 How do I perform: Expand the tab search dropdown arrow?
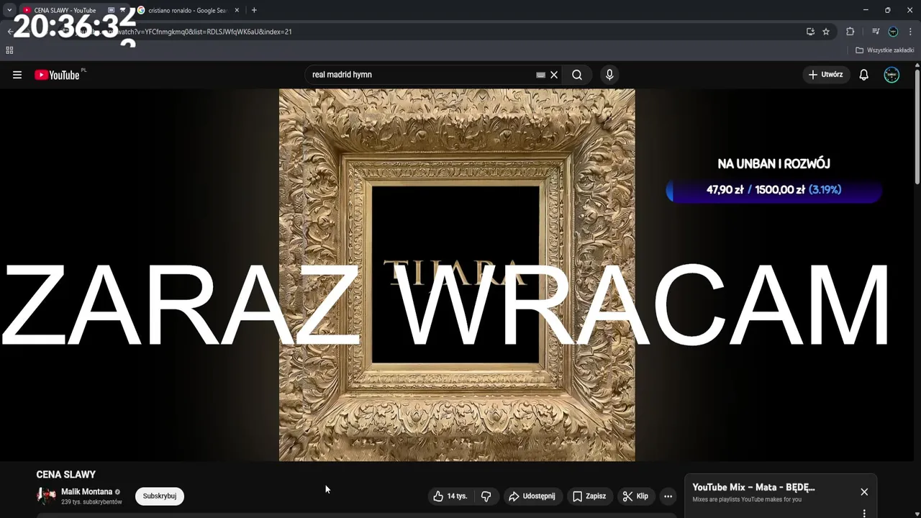tap(9, 10)
